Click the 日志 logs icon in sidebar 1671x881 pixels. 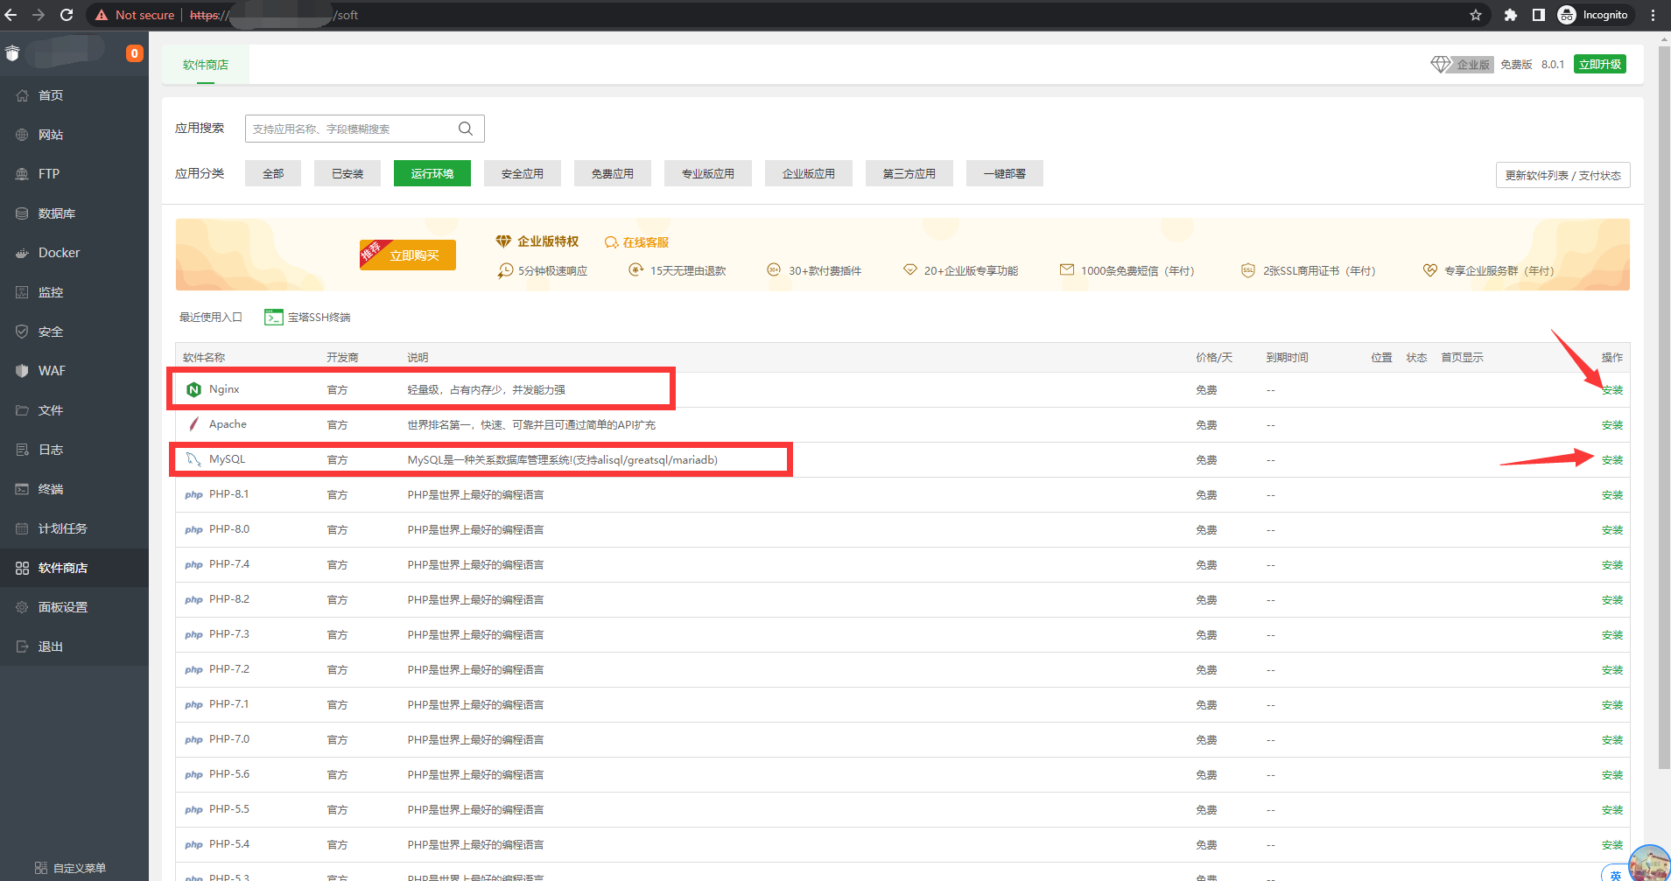pos(22,450)
